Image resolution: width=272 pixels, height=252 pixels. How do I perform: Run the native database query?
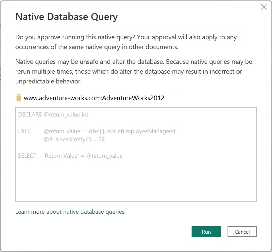coord(206,231)
